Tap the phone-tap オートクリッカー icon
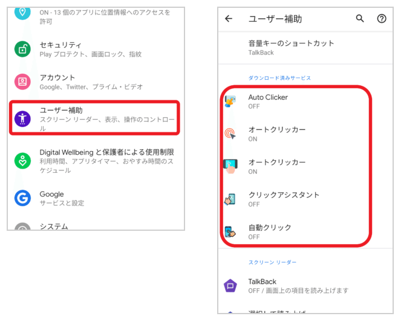The image size is (398, 319). tap(230, 166)
